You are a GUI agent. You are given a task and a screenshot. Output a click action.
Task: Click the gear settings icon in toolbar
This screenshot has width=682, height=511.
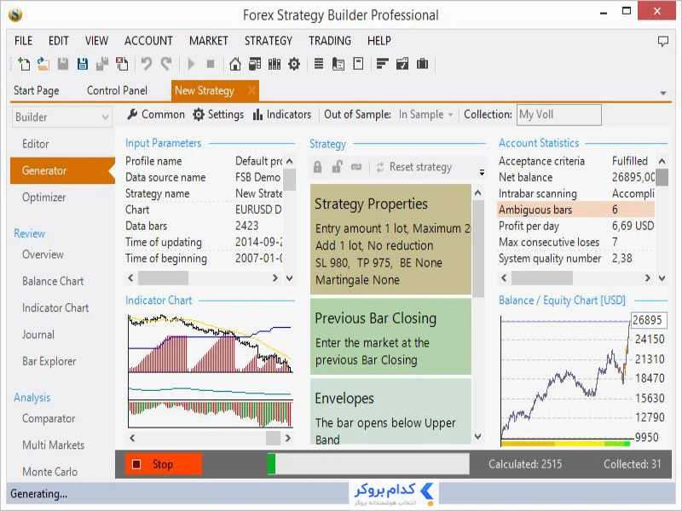294,65
